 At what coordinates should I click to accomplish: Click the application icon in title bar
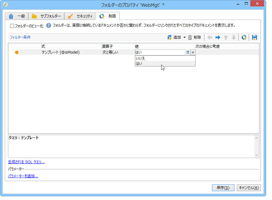tap(6, 5)
